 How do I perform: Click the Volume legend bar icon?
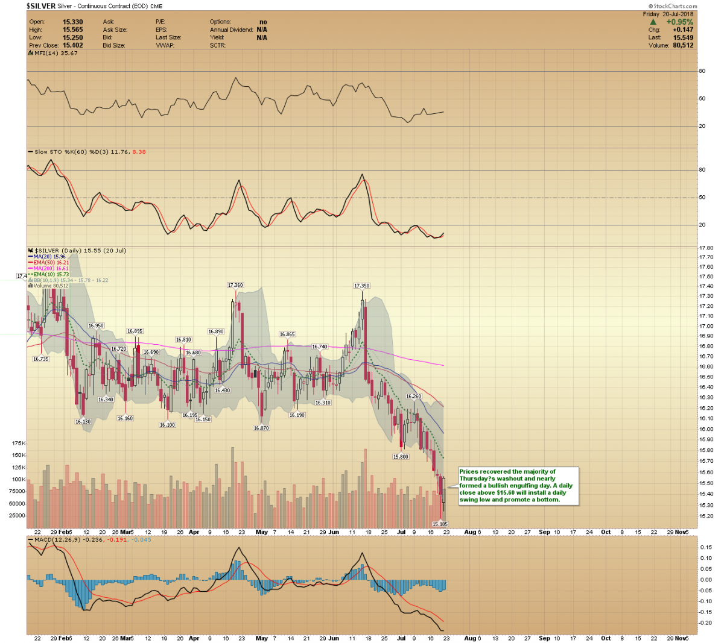(31, 286)
